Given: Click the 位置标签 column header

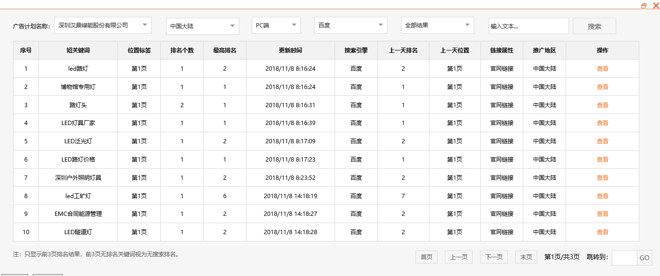Looking at the screenshot, I should pos(139,50).
